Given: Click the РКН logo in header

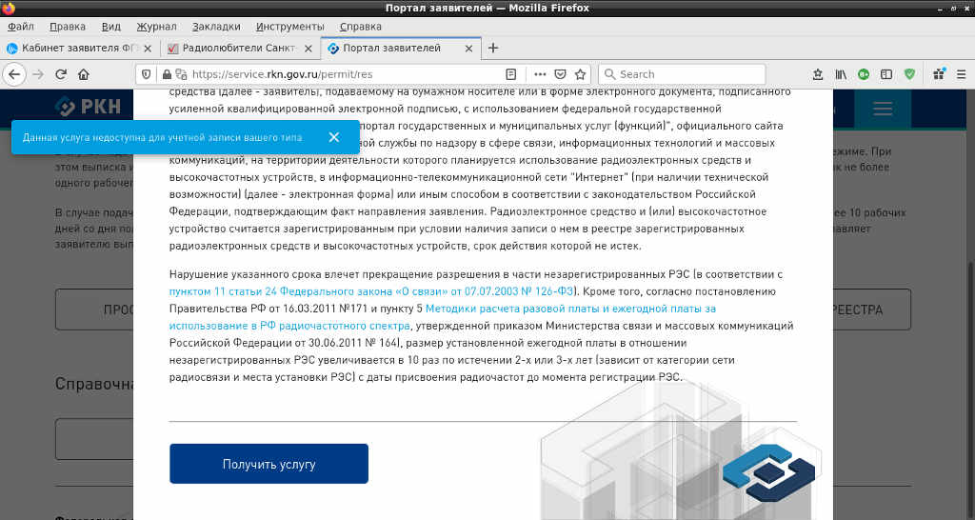Looking at the screenshot, I should (x=89, y=107).
